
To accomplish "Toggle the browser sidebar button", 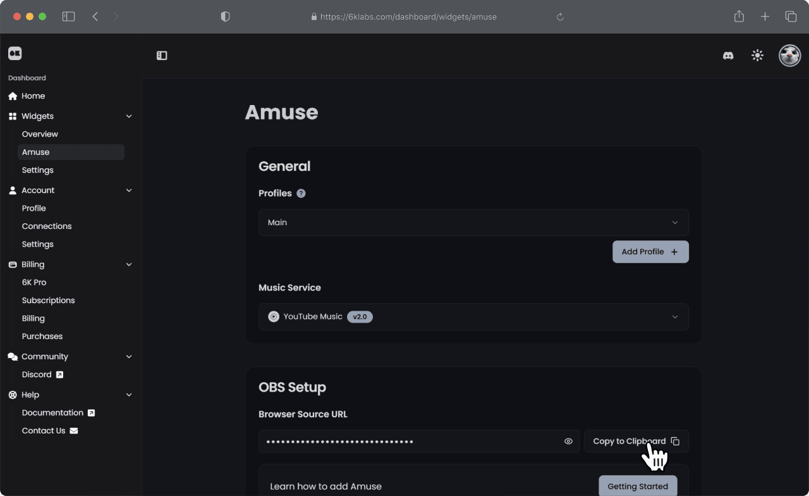I will coord(68,17).
